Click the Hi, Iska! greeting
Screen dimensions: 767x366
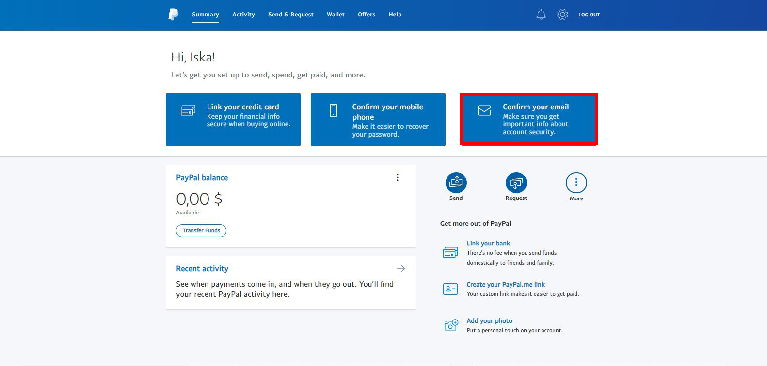tap(193, 57)
